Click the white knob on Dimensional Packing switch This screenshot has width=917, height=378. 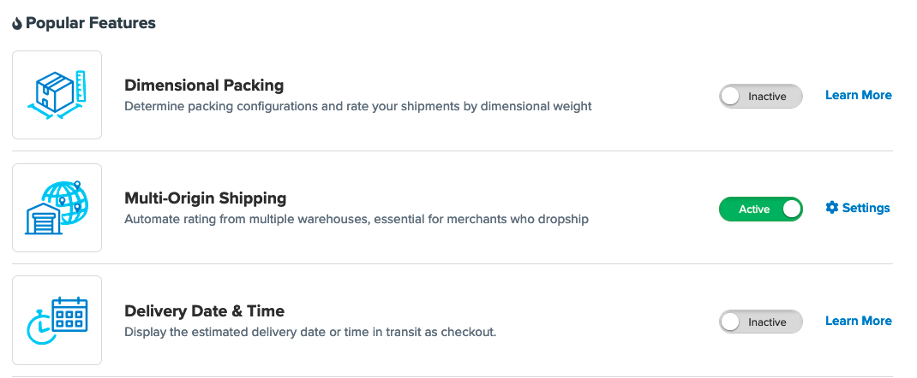click(731, 97)
